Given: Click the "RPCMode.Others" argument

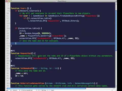Looking at the screenshot, I should click(x=69, y=21).
